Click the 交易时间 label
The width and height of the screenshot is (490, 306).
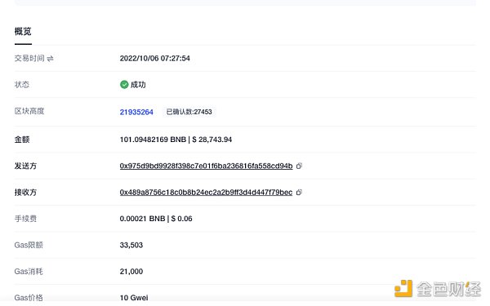[x=29, y=59]
